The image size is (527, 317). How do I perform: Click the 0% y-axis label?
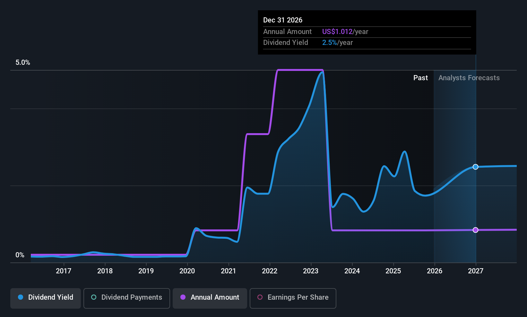point(20,255)
